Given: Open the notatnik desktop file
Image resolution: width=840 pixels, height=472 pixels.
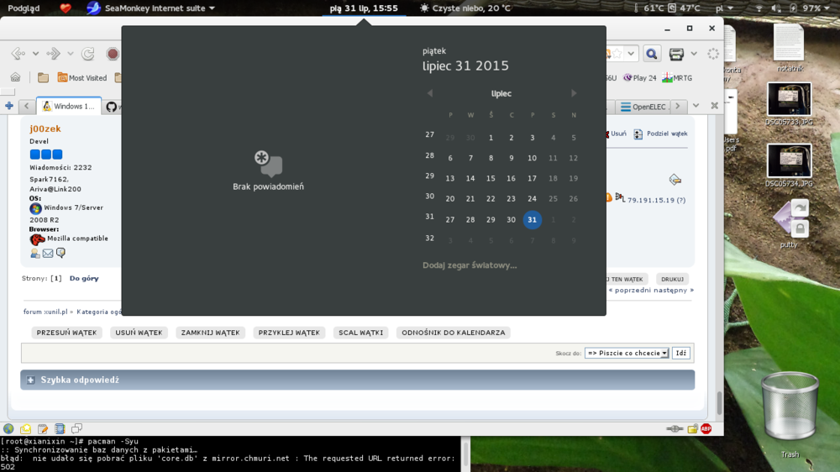Looking at the screenshot, I should point(789,48).
